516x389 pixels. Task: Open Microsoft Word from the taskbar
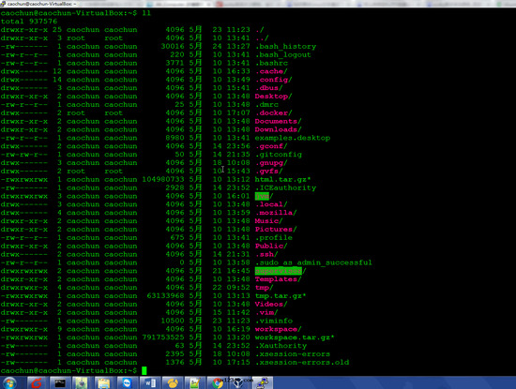(149, 383)
